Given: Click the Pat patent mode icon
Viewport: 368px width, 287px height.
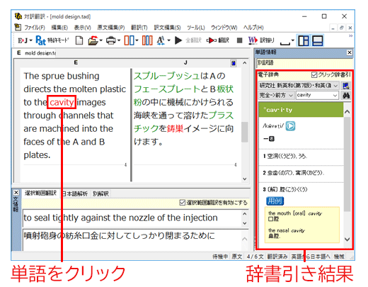Looking at the screenshot, I should [x=40, y=40].
